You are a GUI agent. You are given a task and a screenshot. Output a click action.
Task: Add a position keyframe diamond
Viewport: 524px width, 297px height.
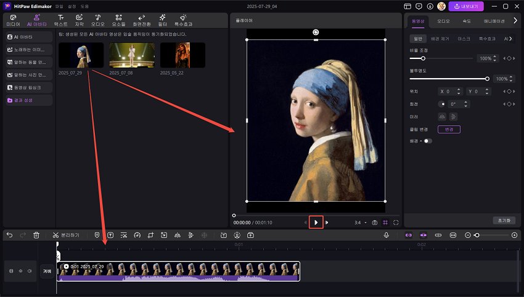coord(509,92)
